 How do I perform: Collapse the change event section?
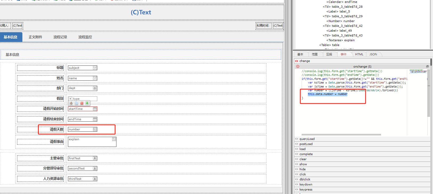point(297,61)
